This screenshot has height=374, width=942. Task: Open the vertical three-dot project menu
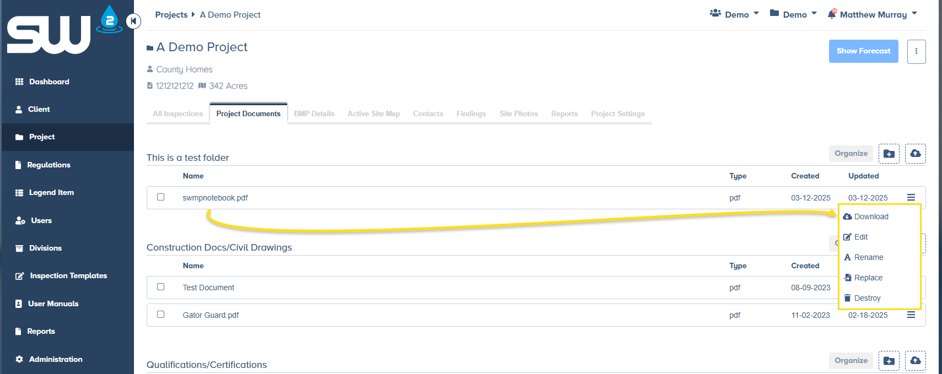(x=916, y=51)
